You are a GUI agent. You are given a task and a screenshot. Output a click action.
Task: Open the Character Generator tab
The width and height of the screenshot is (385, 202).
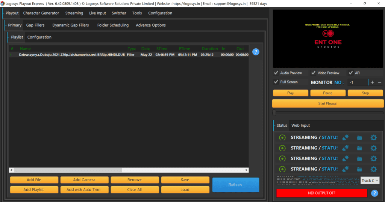point(41,13)
